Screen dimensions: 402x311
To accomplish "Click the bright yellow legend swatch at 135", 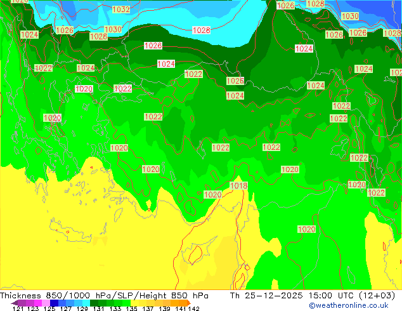I will [134, 303].
